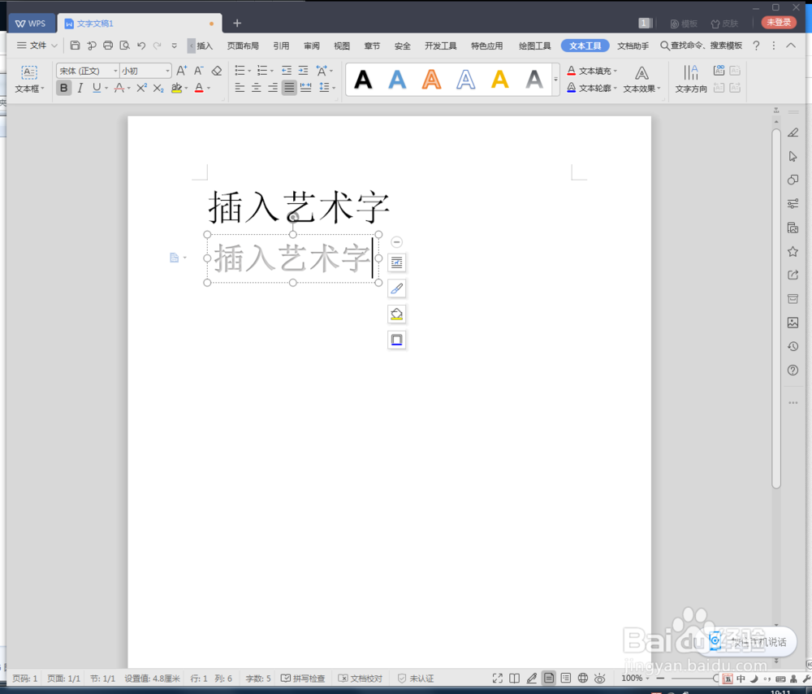This screenshot has width=812, height=694.
Task: Toggle justified alignment
Action: (x=289, y=88)
